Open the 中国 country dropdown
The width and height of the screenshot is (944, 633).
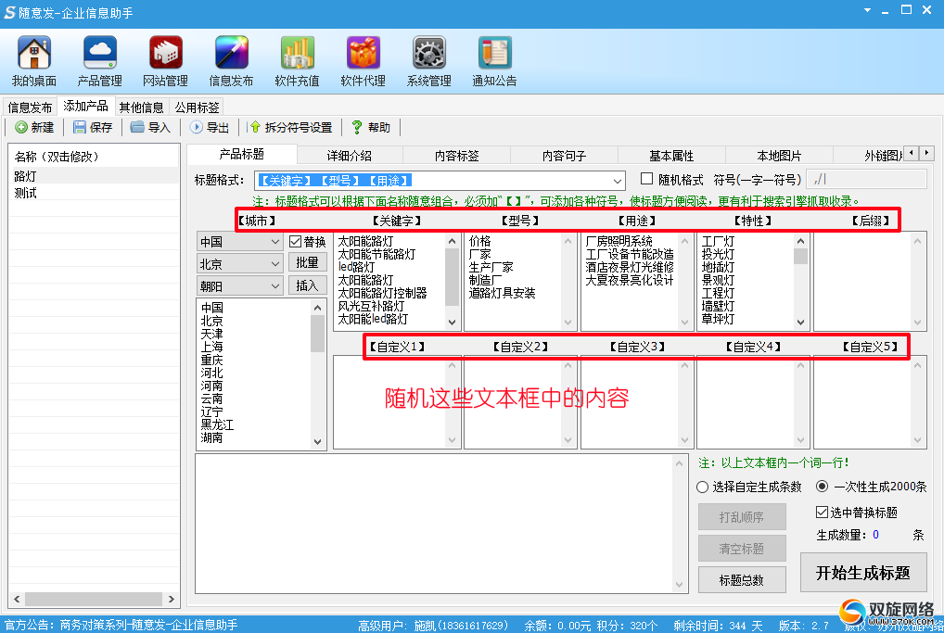point(239,242)
